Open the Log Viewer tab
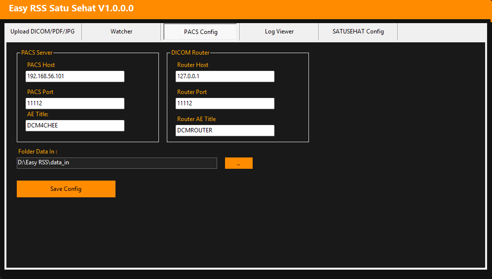This screenshot has height=279, width=492. pyautogui.click(x=279, y=31)
